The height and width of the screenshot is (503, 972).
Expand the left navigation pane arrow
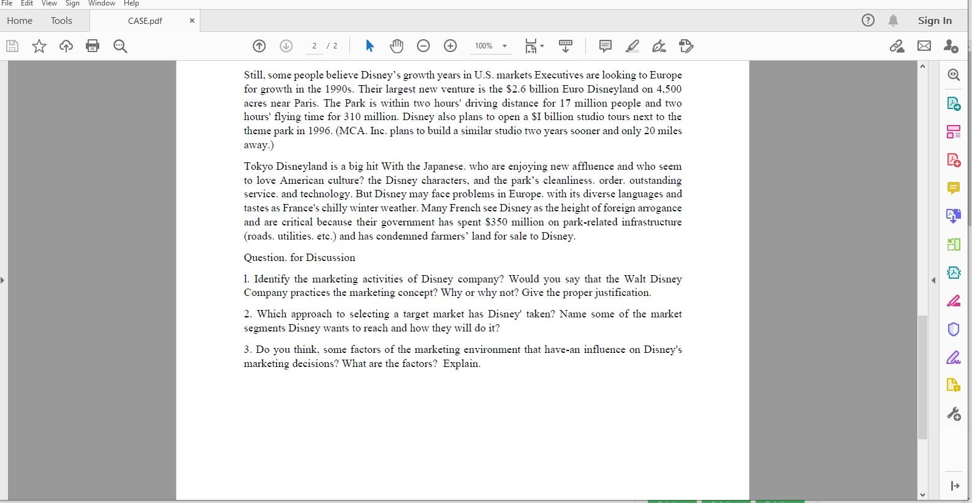[x=2, y=280]
